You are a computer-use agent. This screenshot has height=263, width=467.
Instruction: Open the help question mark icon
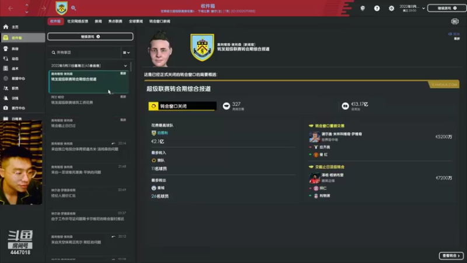[x=377, y=8]
